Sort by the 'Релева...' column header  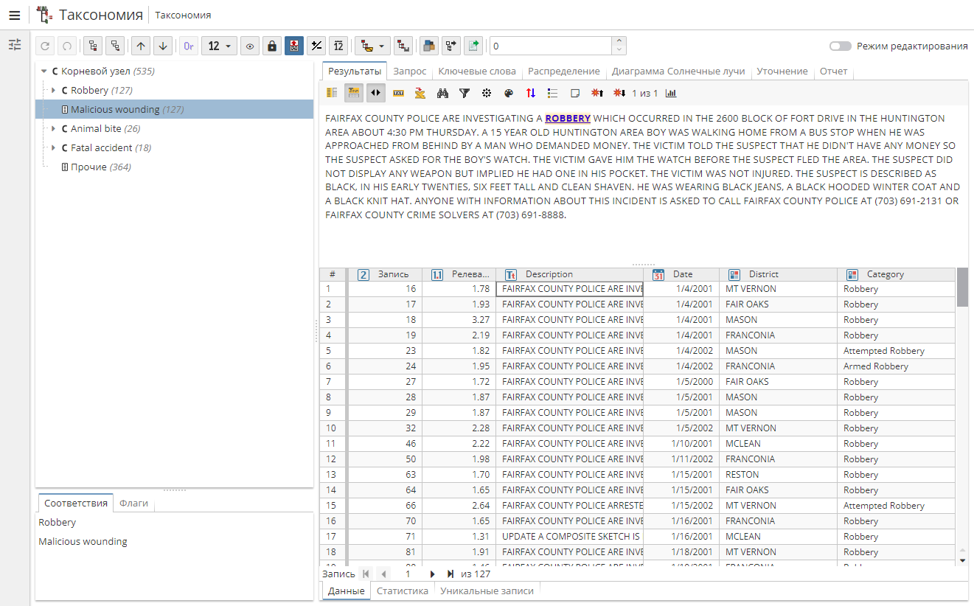pos(459,274)
